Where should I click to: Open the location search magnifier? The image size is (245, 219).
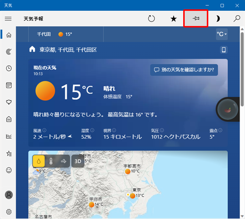click(x=237, y=19)
